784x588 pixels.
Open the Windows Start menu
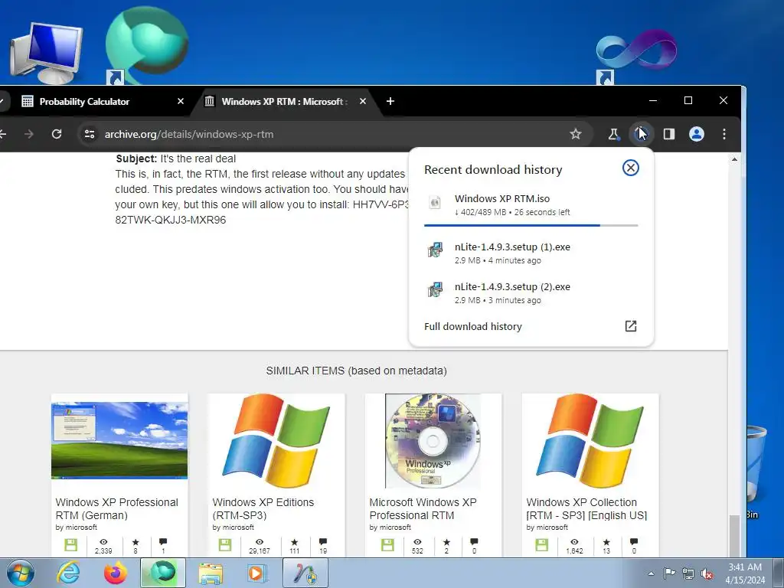pos(21,573)
